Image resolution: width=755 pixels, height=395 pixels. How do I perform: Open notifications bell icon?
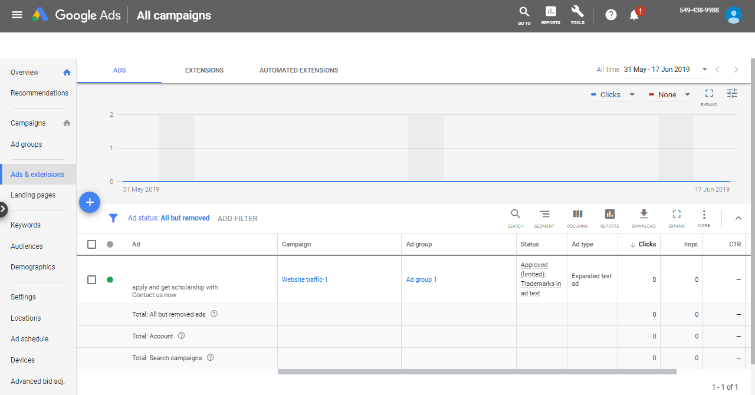(x=635, y=15)
